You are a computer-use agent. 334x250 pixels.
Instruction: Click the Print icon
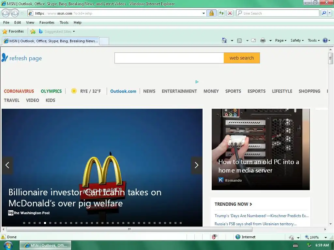tap(263, 40)
